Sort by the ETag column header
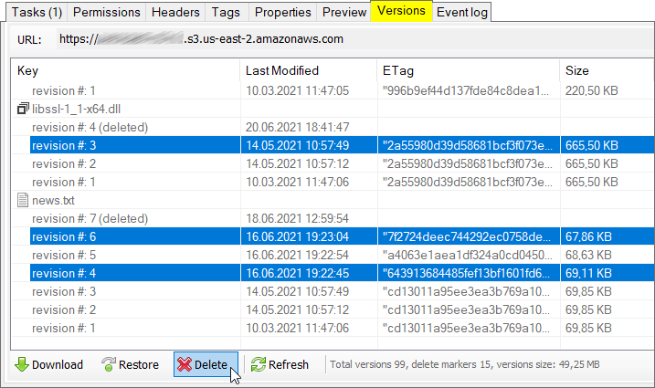This screenshot has height=388, width=655. 469,70
